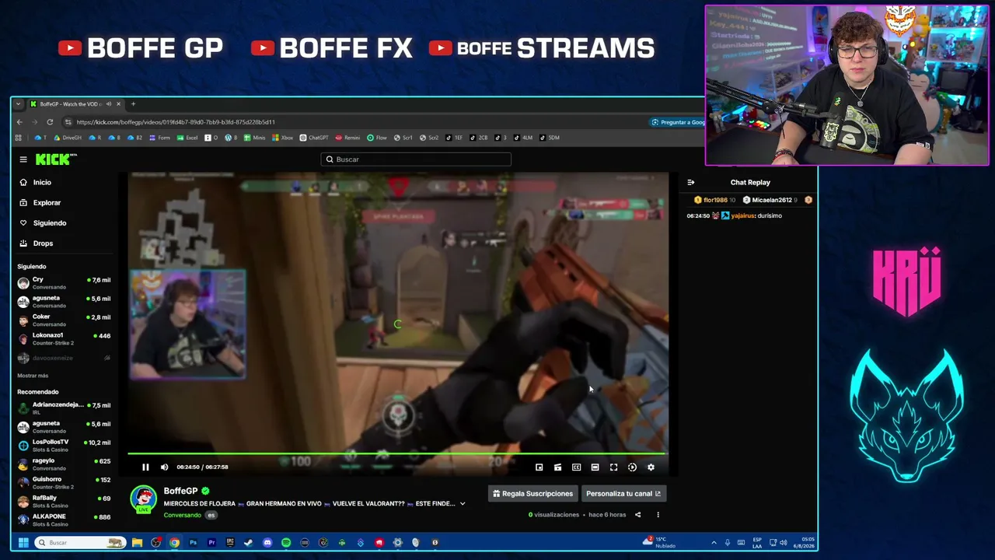
Task: Open Discord from the taskbar
Action: [x=267, y=543]
